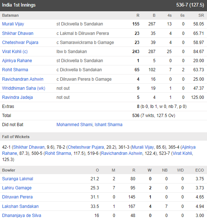The width and height of the screenshot is (207, 221).
Task: Open Virat Kohli (c) profile
Action: pyautogui.click(x=15, y=52)
